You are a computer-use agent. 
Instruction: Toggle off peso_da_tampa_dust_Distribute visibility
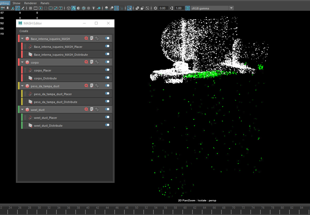107,102
